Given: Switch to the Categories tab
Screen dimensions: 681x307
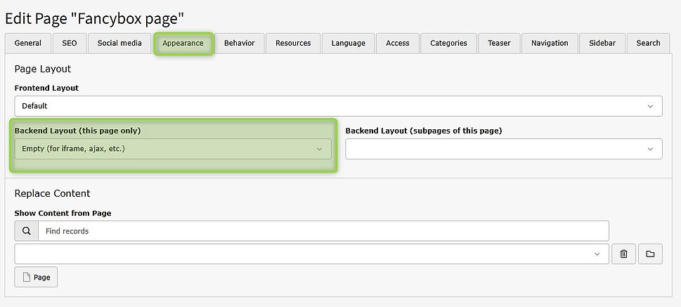Looking at the screenshot, I should [448, 43].
